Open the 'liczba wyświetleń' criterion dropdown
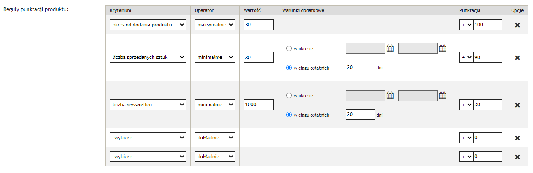The image size is (533, 173). [x=148, y=105]
